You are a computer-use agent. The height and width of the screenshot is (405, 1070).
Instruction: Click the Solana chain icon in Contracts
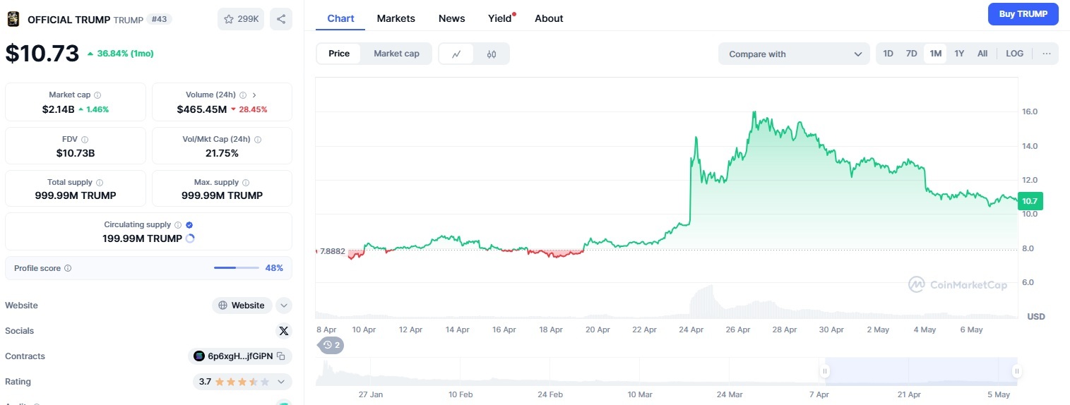coord(198,356)
